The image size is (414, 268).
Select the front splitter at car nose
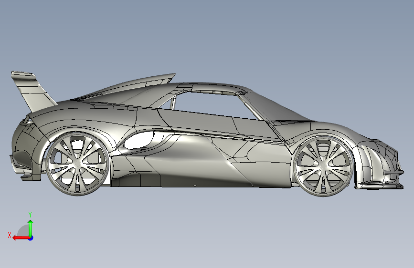coord(380,186)
